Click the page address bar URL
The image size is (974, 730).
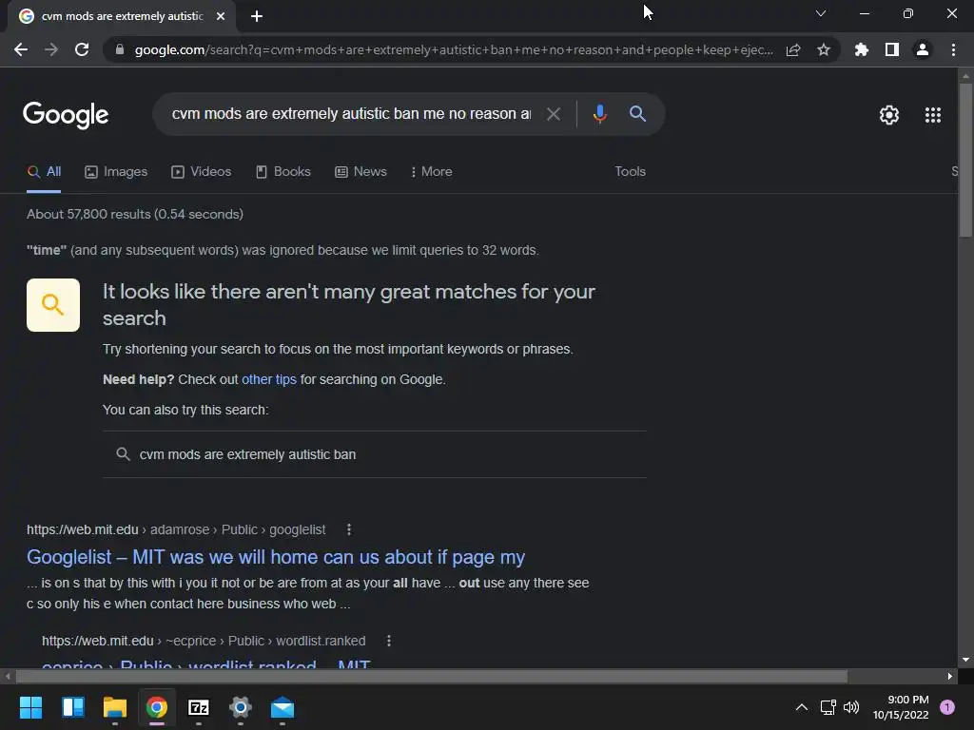coord(454,49)
